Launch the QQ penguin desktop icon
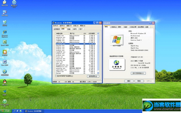 coord(5,81)
